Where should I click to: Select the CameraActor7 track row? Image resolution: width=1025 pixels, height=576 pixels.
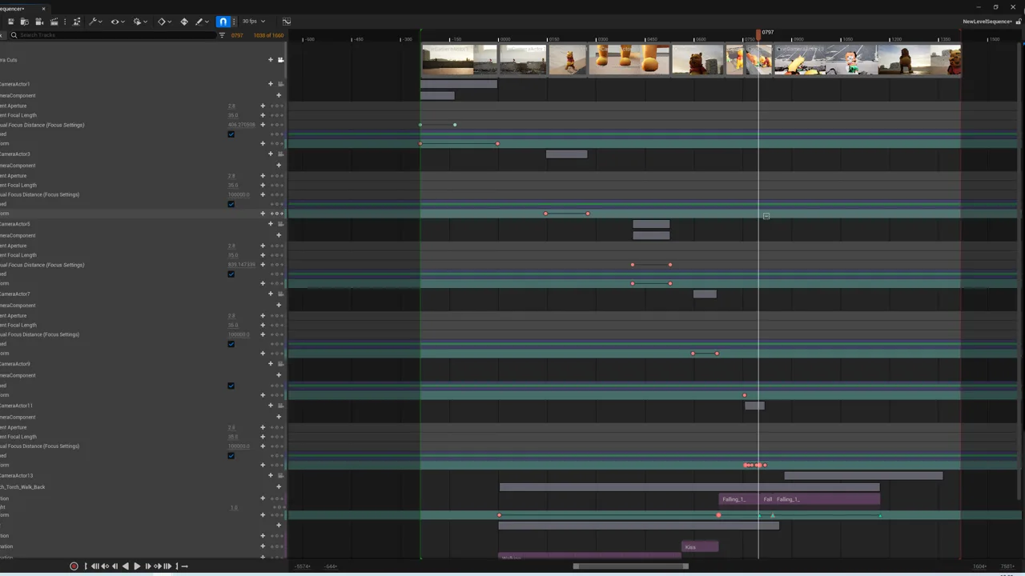[x=143, y=294]
